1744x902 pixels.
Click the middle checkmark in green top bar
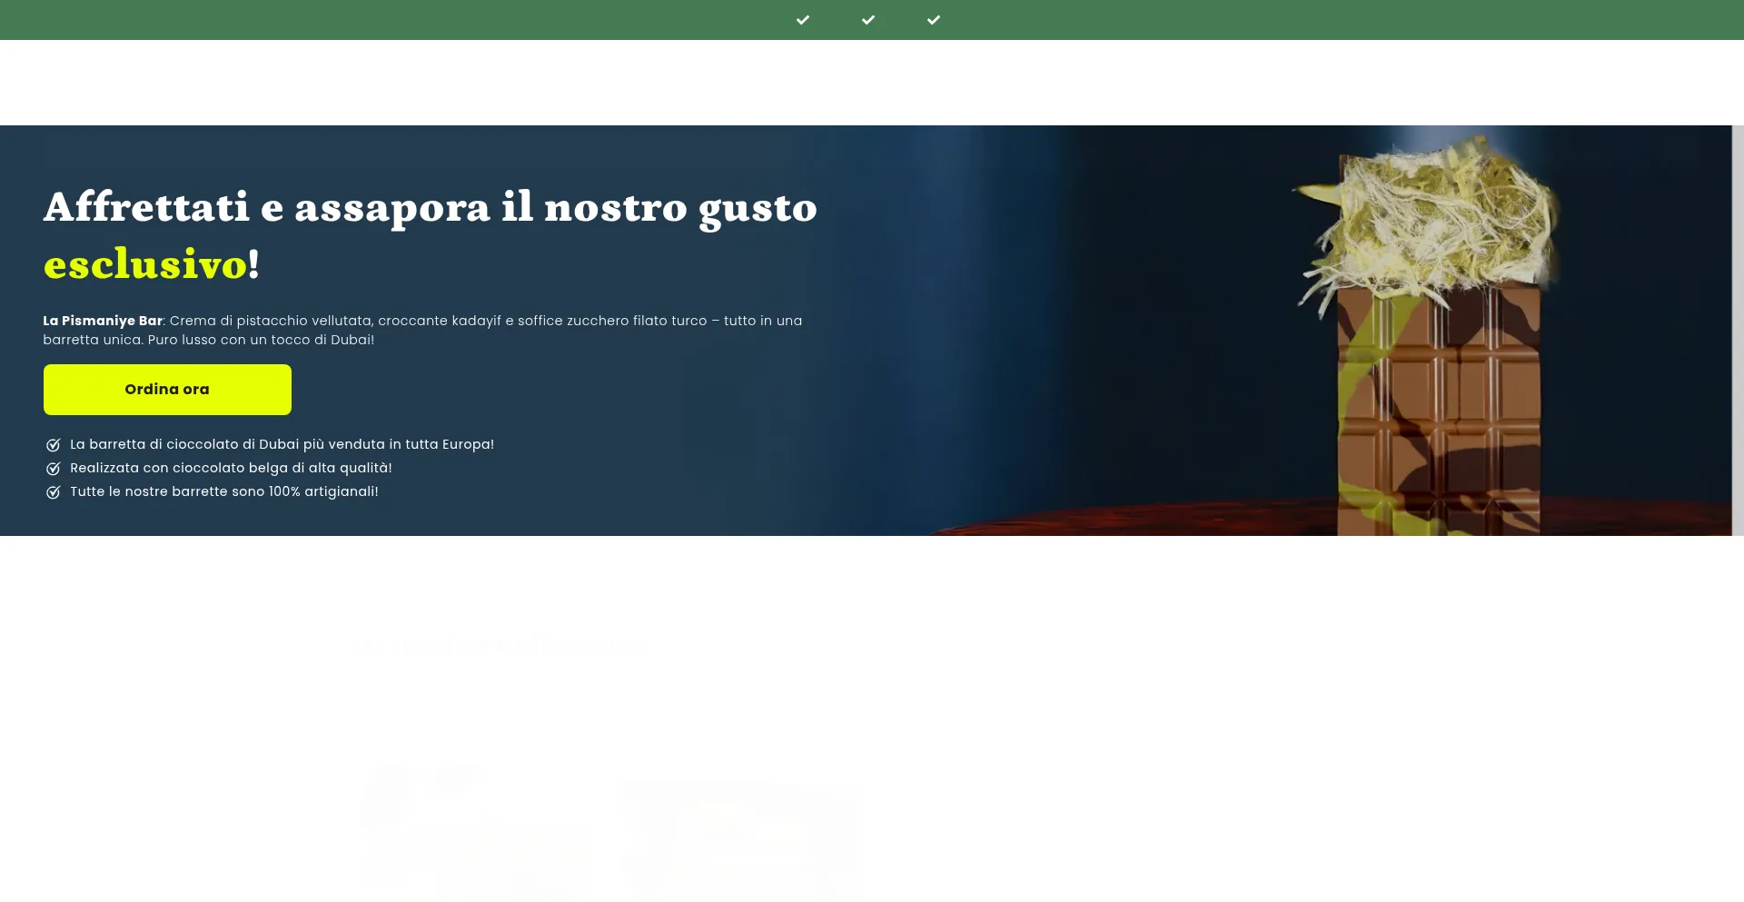pyautogui.click(x=868, y=20)
